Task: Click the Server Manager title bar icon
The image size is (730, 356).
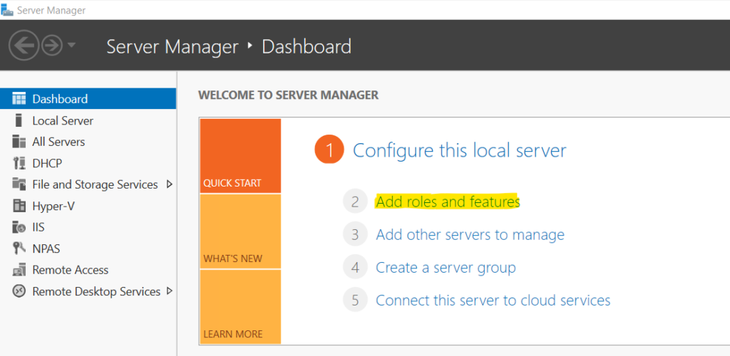Action: (x=7, y=10)
